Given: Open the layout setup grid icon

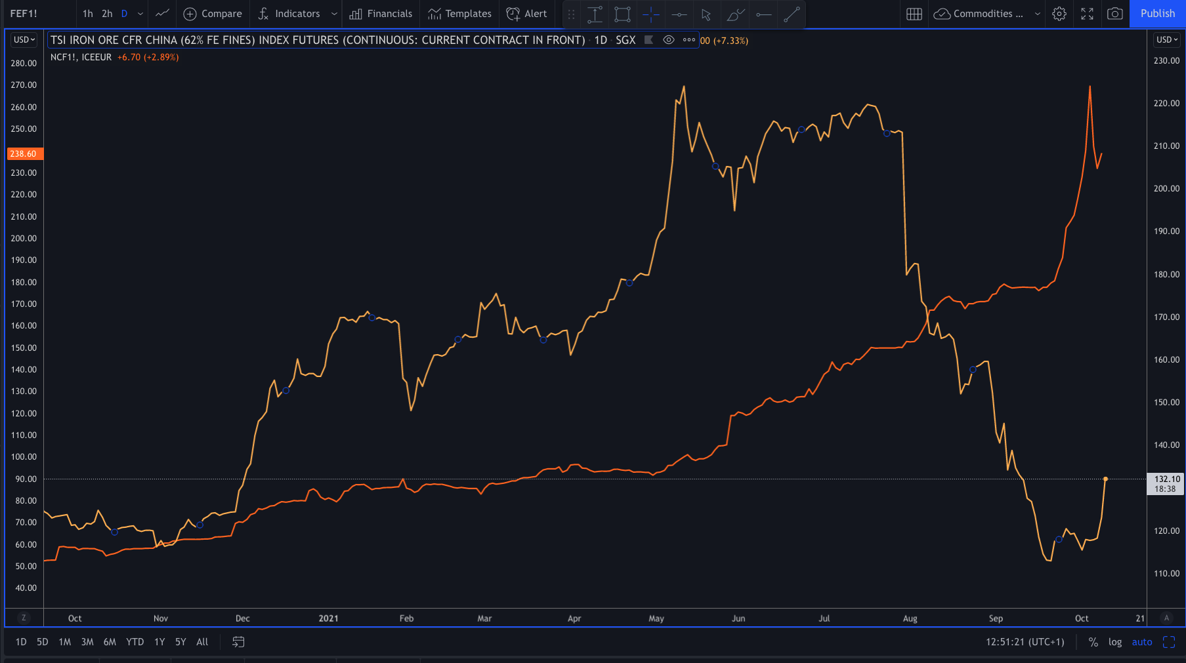Looking at the screenshot, I should pyautogui.click(x=914, y=14).
